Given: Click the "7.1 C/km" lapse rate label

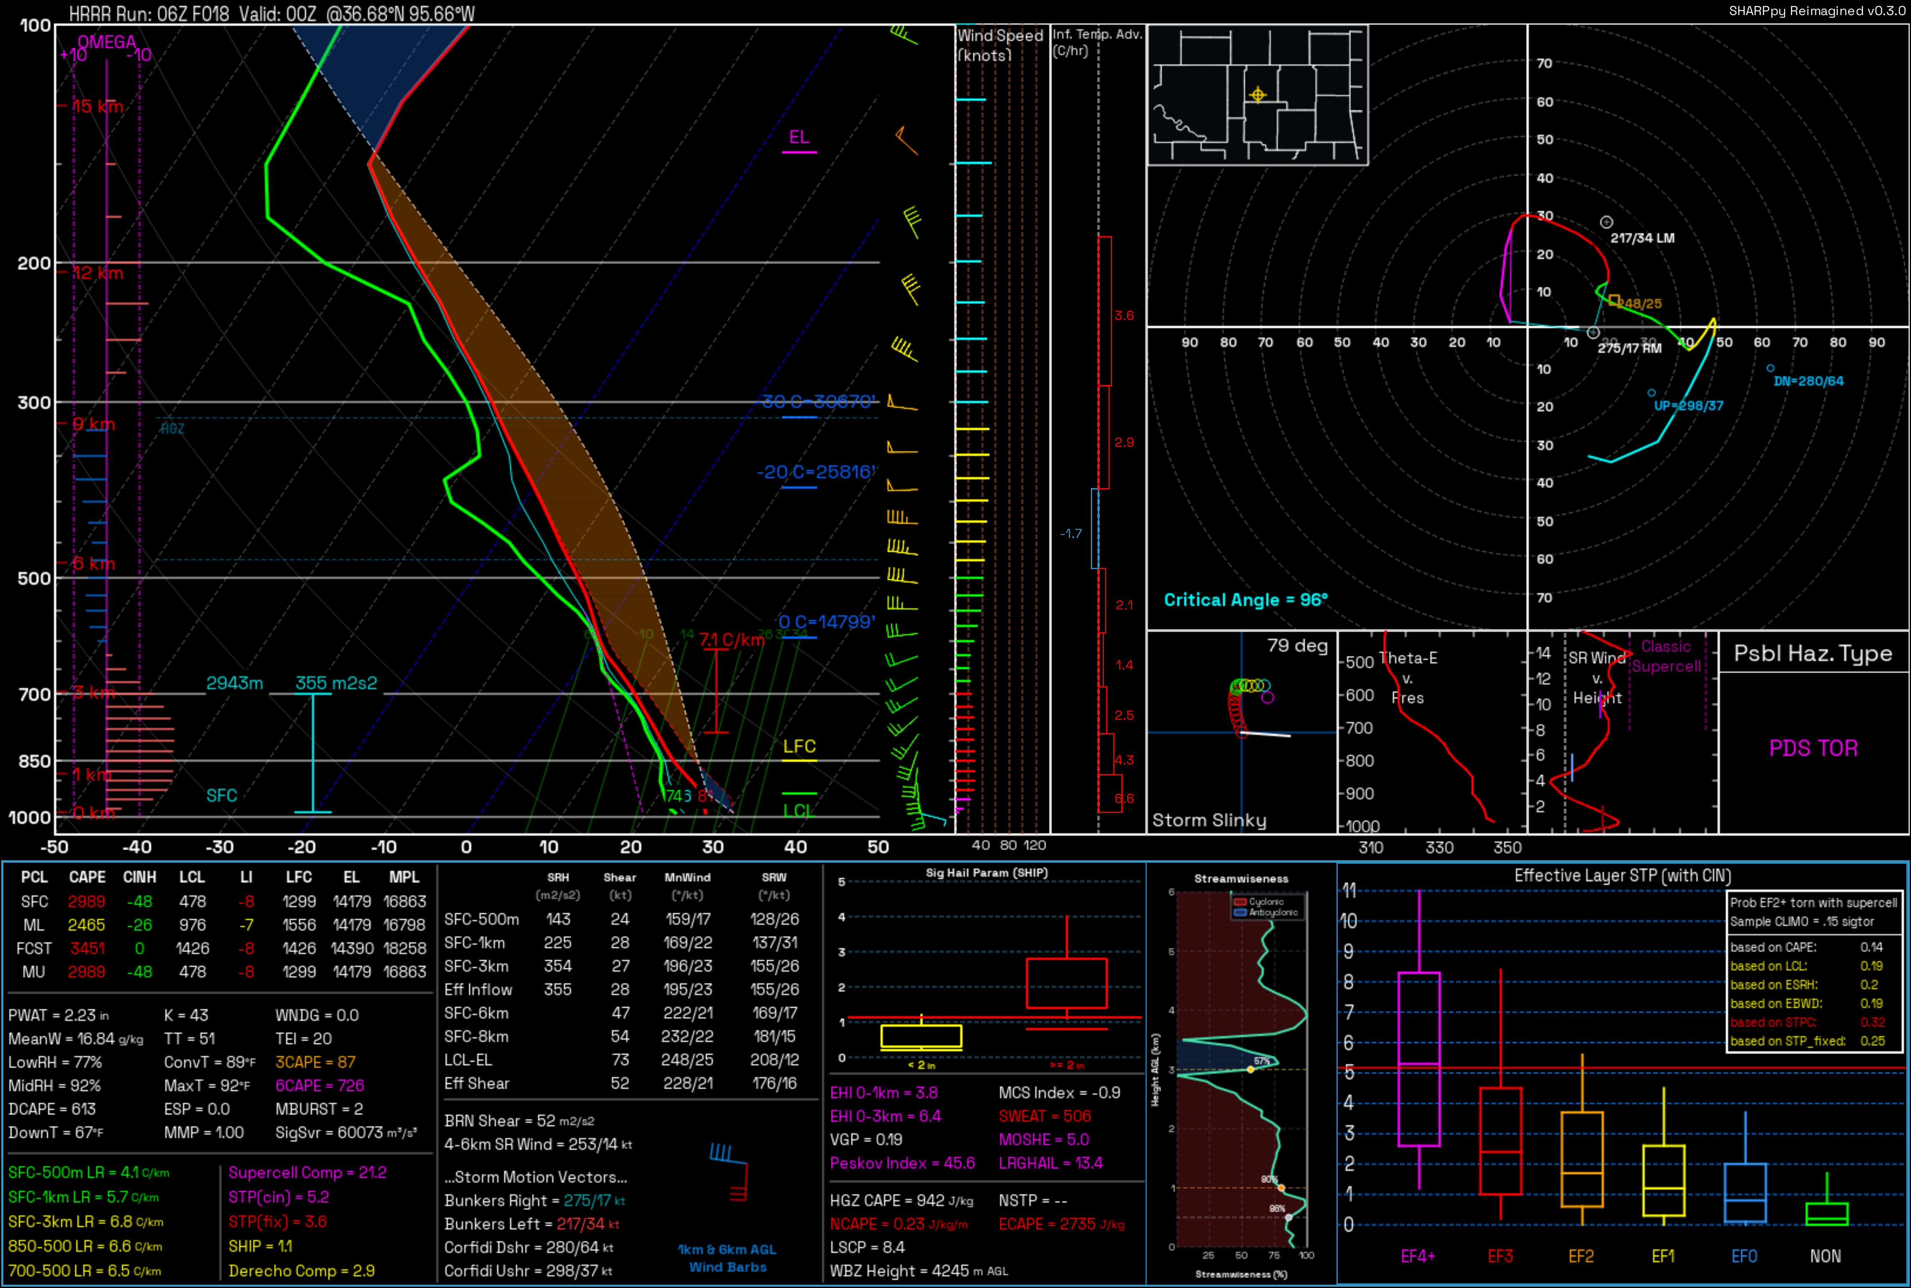Looking at the screenshot, I should coord(731,640).
